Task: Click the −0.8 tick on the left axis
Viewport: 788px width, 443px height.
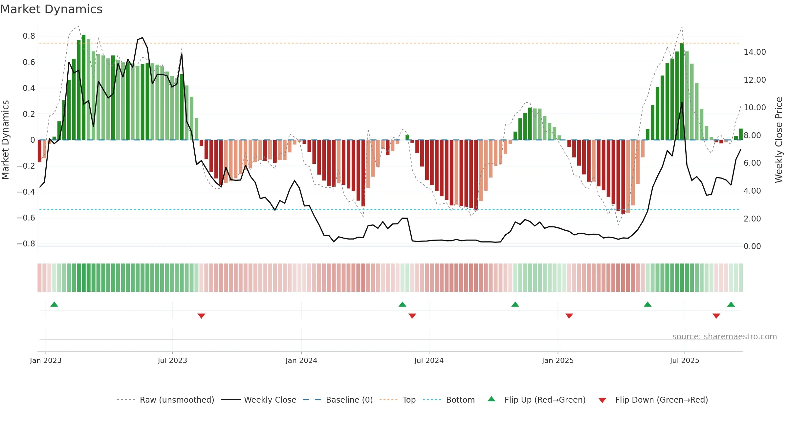Action: tap(26, 243)
